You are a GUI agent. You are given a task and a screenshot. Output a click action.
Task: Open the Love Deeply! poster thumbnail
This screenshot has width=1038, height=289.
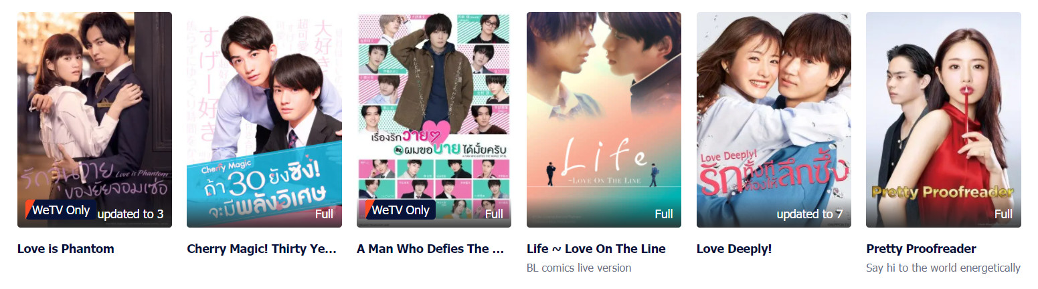774,119
